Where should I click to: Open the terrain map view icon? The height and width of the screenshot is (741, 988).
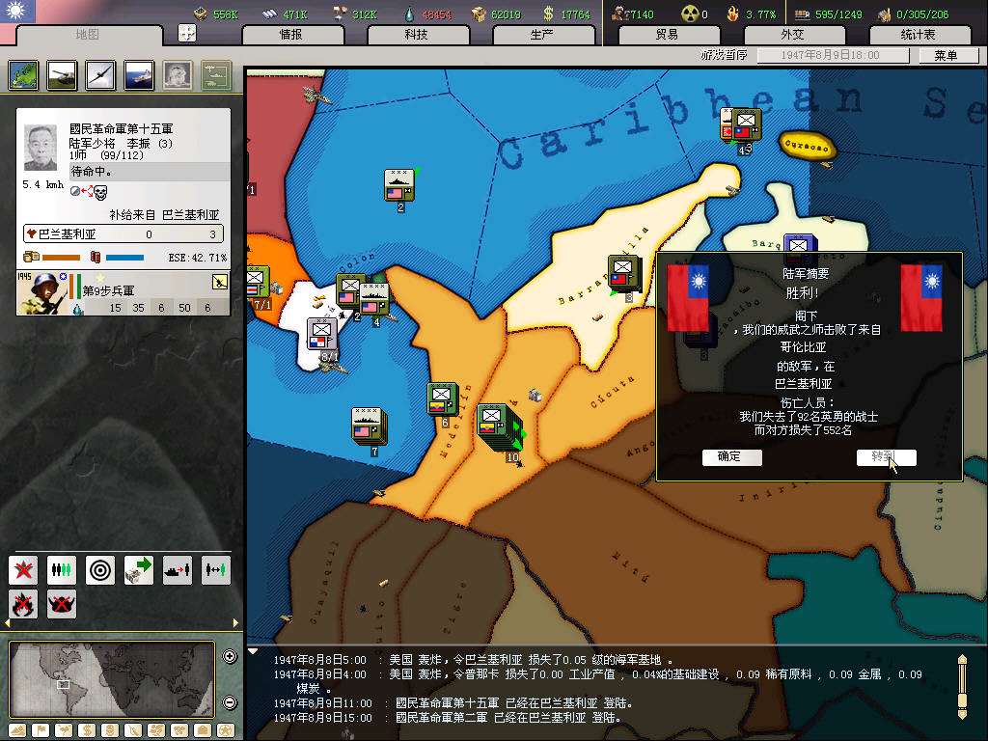point(23,75)
